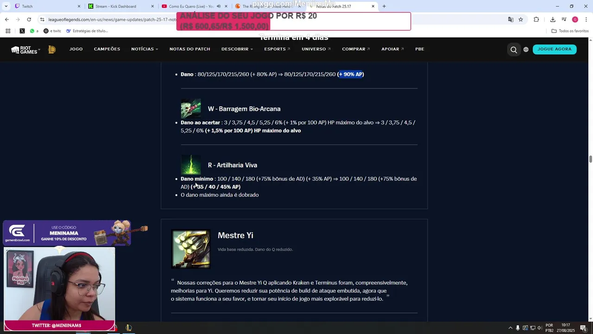Open the Riot Games logo menu

click(25, 50)
